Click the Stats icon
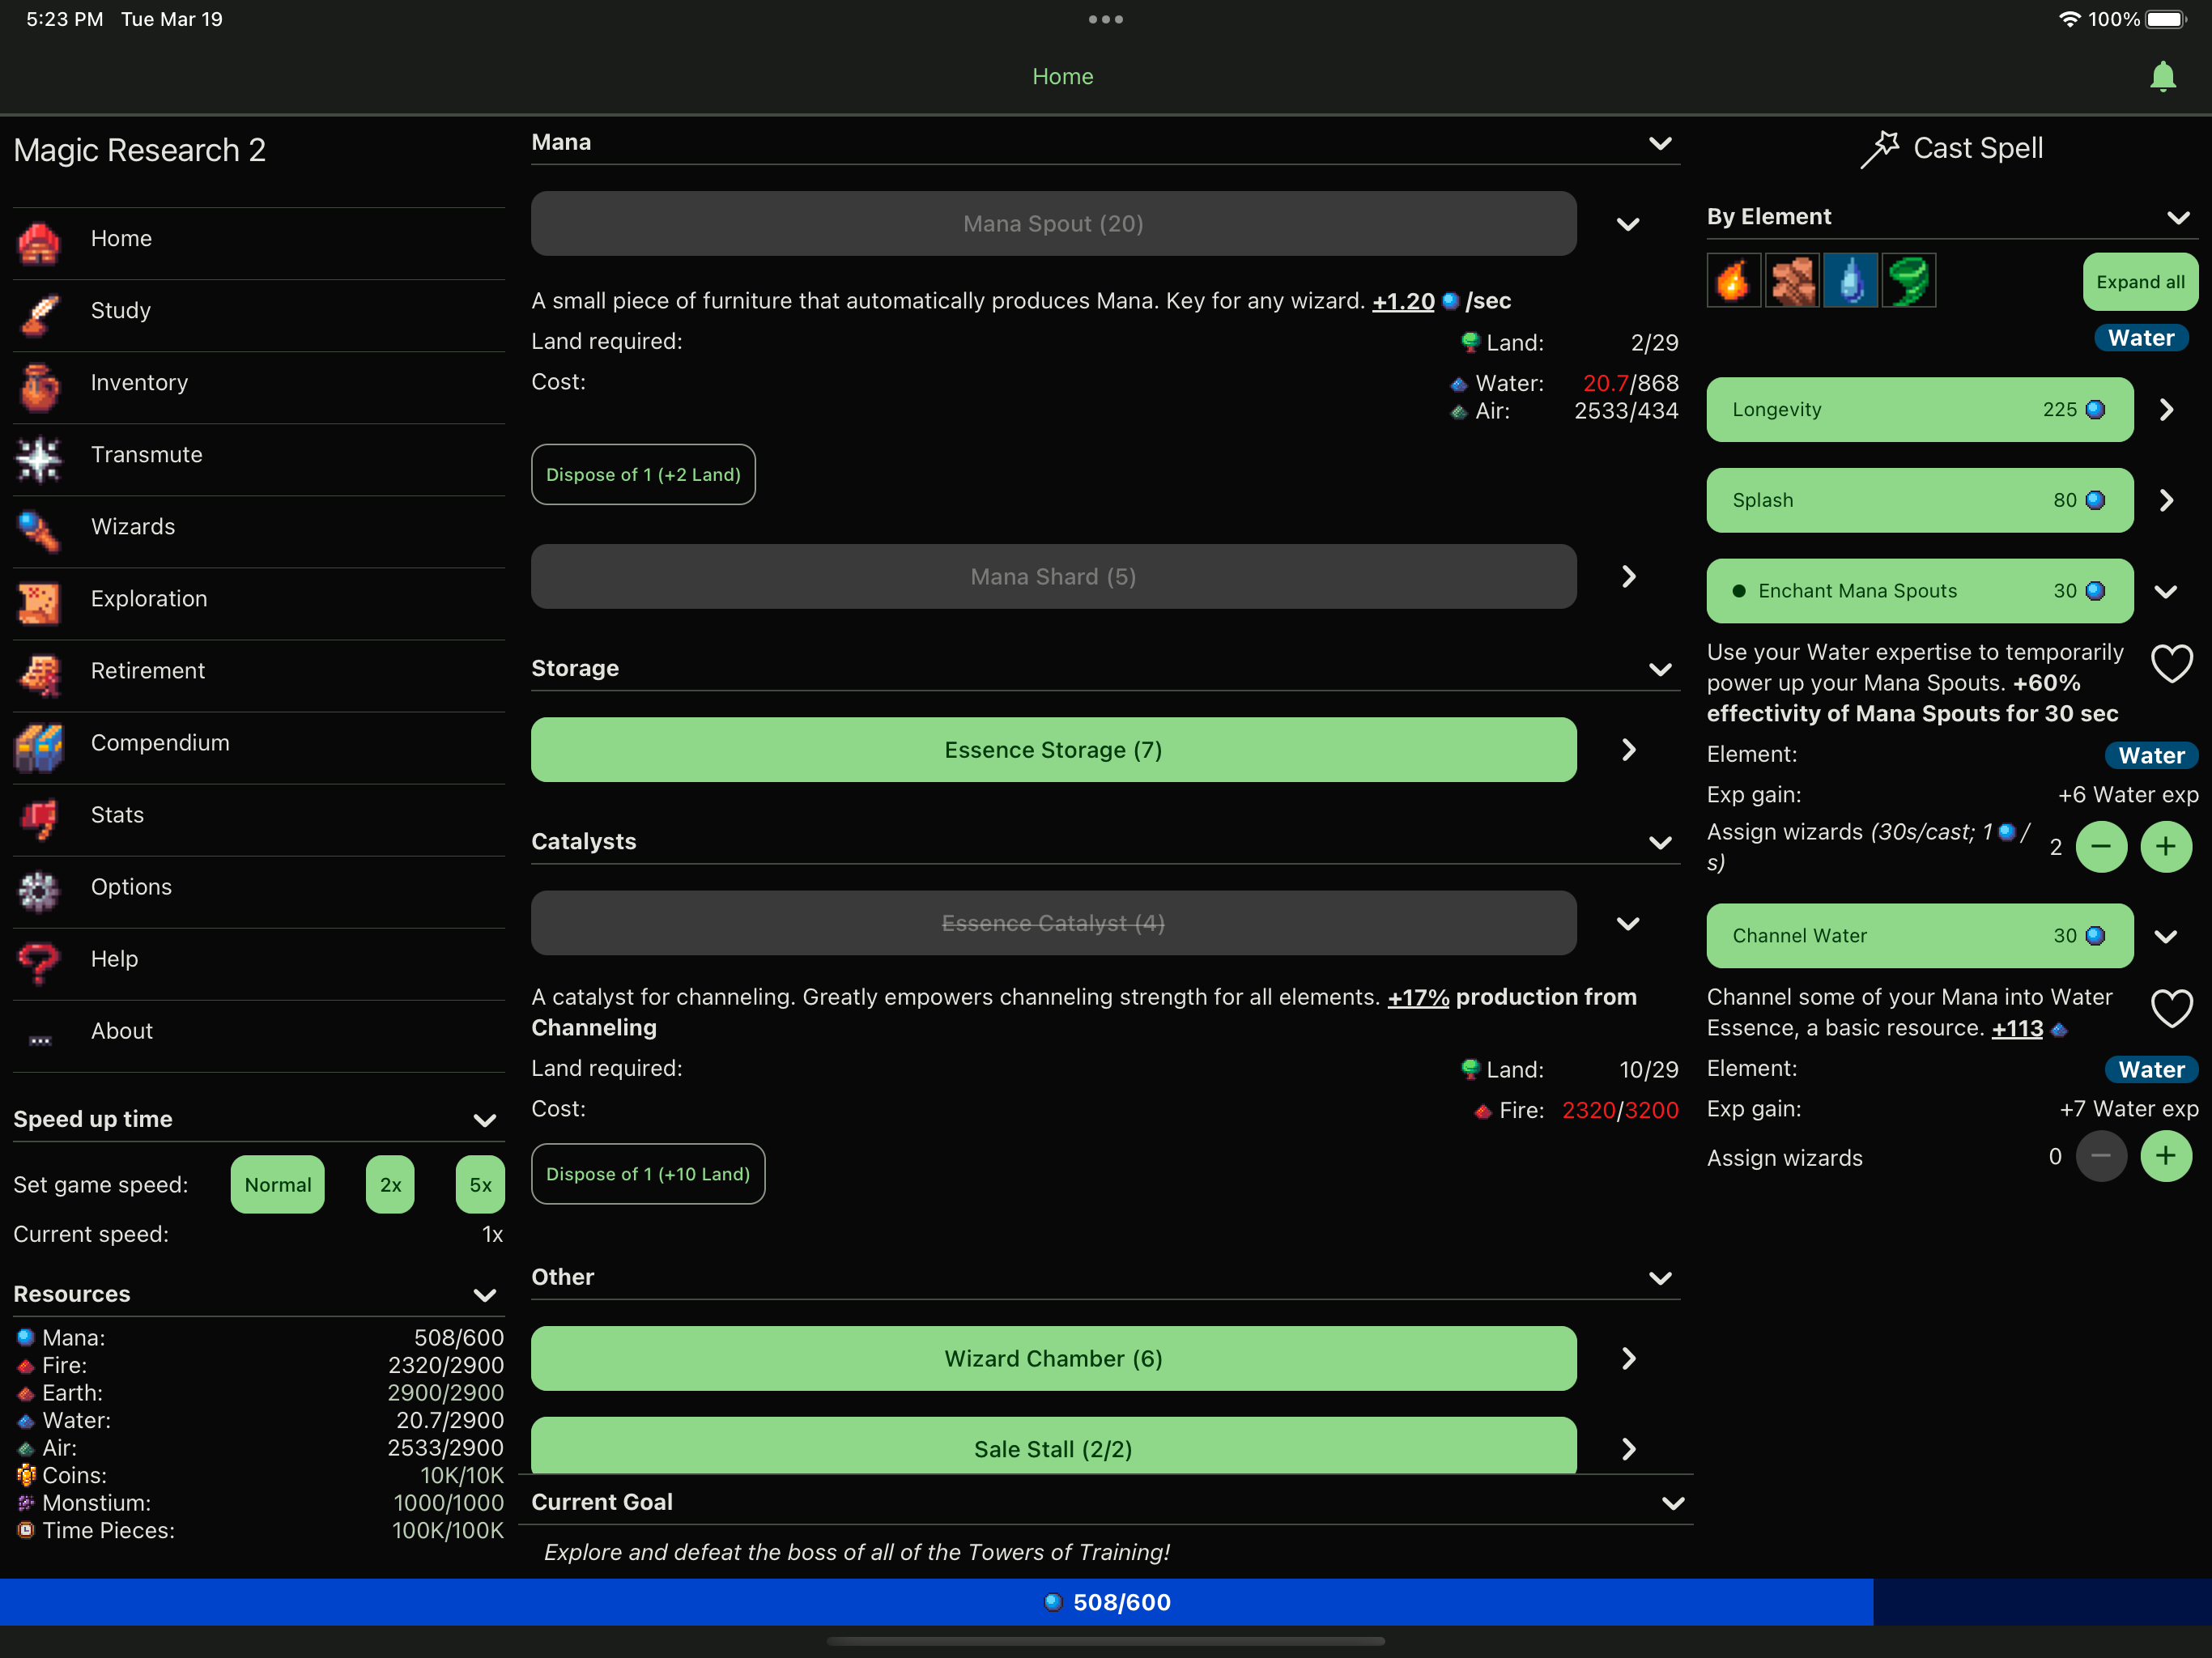2212x1658 pixels. tap(39, 819)
